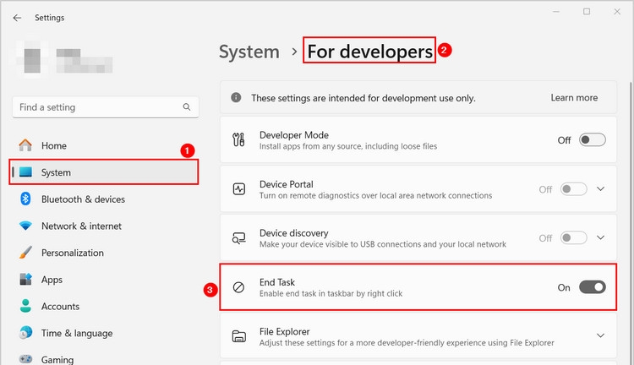
Task: Click the Home house icon
Action: tap(25, 145)
